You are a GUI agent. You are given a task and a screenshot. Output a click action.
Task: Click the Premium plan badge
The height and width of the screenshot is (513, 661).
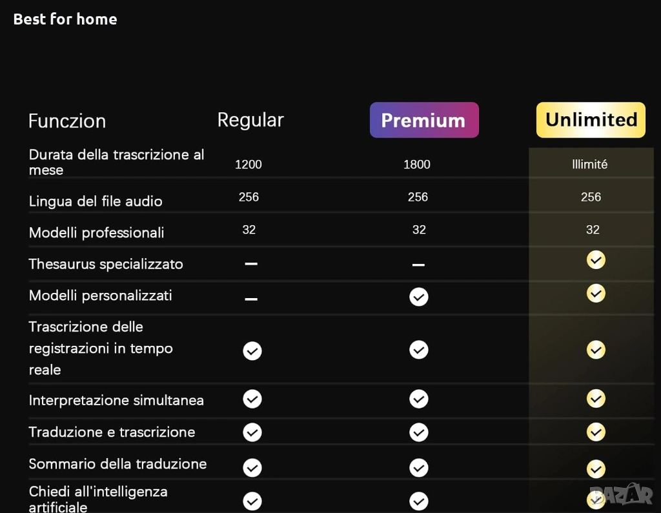[x=424, y=120]
